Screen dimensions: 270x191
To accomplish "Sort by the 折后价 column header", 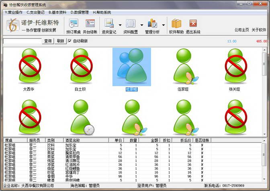I will point(182,141).
